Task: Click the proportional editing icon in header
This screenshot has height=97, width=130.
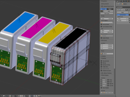Action: pyautogui.click(x=27, y=96)
